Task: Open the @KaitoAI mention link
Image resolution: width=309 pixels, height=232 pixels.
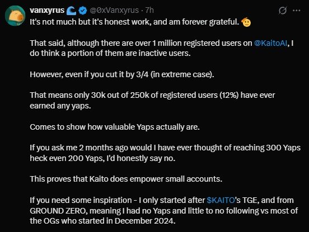Action: tap(270, 43)
